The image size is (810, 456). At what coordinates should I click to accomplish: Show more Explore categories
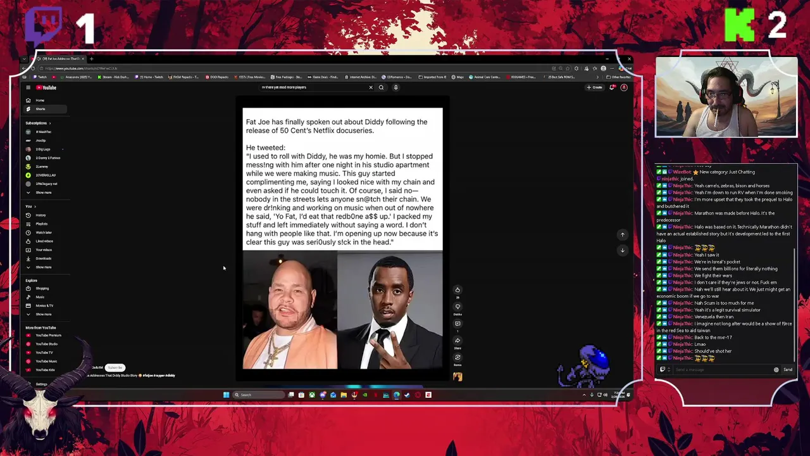tap(46, 314)
